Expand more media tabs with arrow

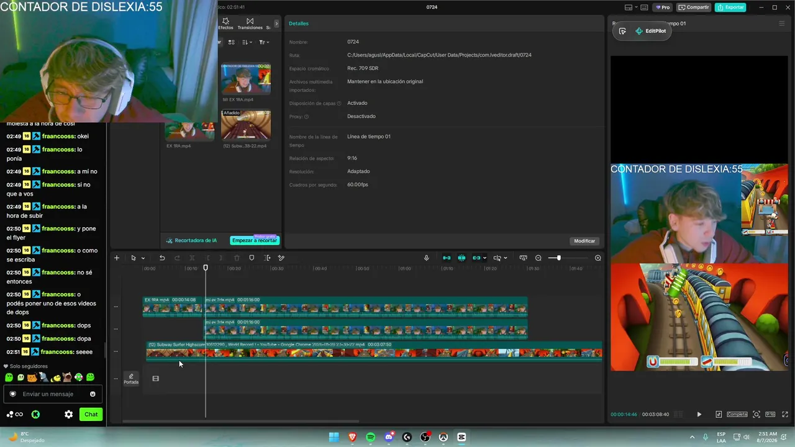click(x=276, y=24)
